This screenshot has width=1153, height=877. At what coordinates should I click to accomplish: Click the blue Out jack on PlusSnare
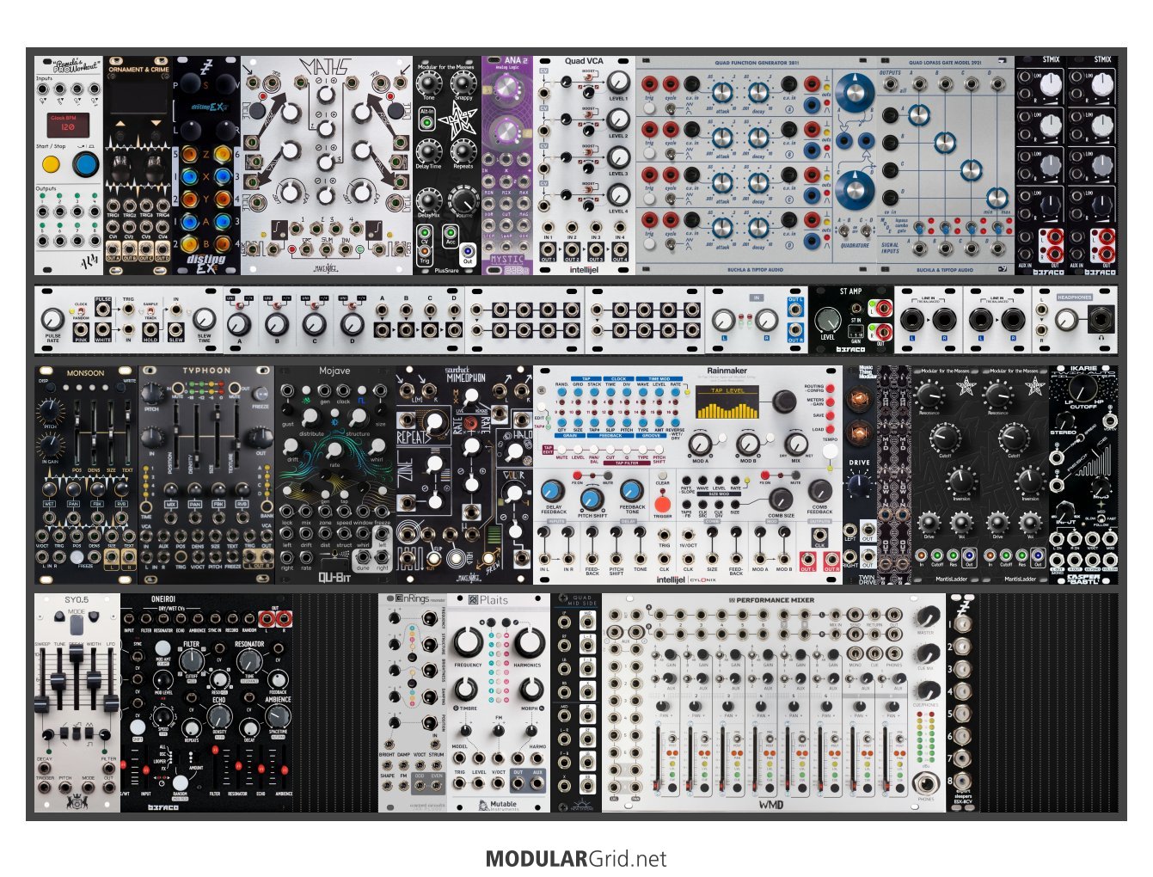[x=467, y=252]
